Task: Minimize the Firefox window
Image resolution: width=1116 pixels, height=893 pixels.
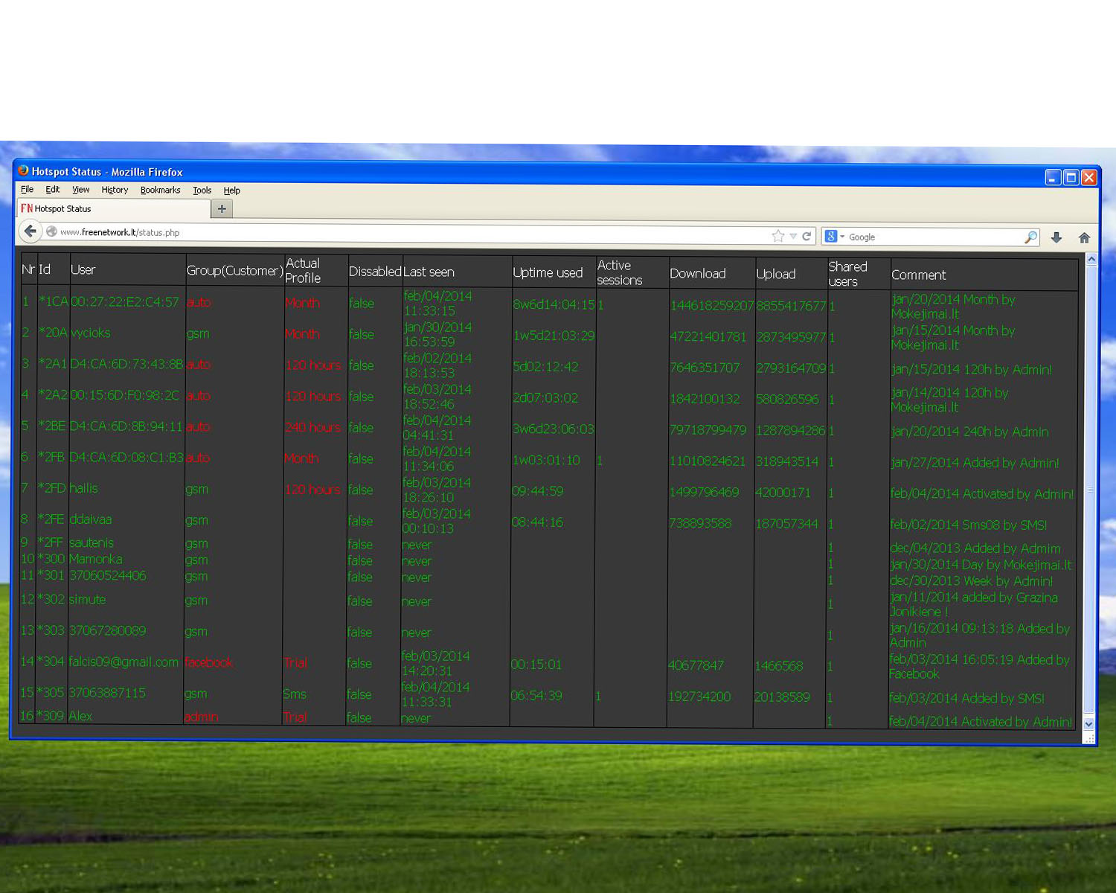Action: click(1053, 177)
